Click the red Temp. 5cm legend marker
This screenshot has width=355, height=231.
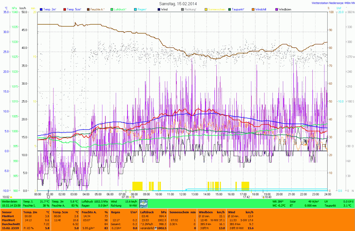pyautogui.click(x=64, y=9)
